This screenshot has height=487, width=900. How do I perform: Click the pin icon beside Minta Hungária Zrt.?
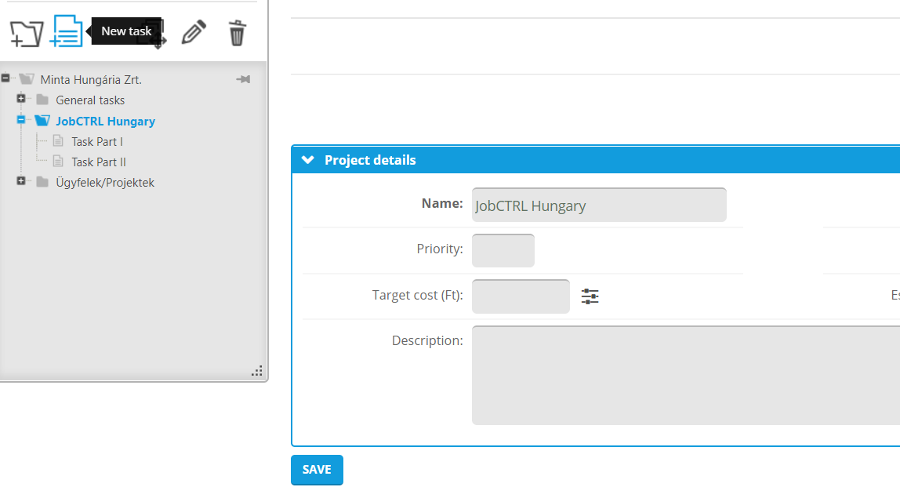click(x=243, y=79)
